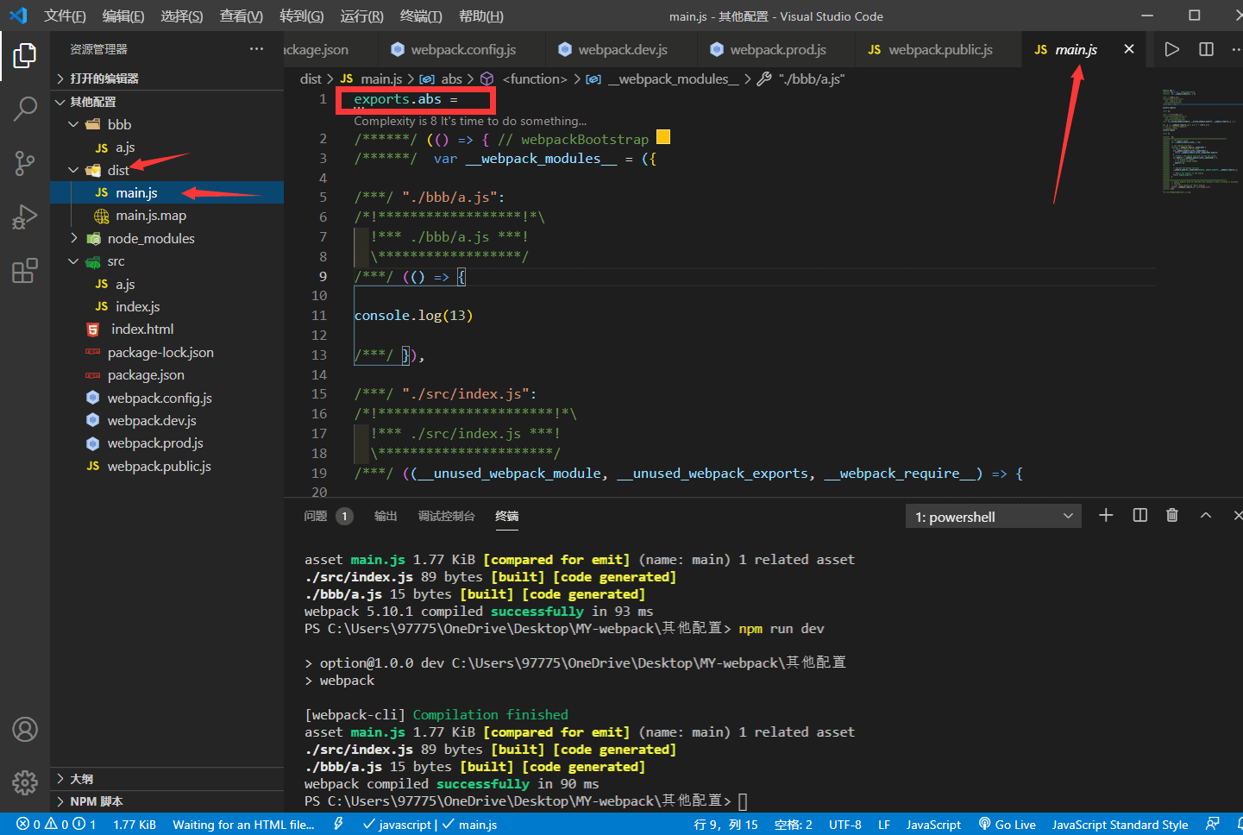The height and width of the screenshot is (835, 1243).
Task: Click the JavaScript Standard Style status item
Action: click(1120, 825)
